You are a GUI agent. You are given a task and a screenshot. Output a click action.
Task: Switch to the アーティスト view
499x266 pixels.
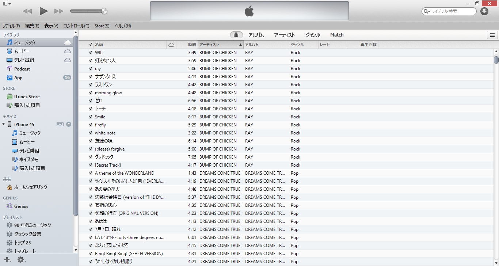[x=284, y=35]
